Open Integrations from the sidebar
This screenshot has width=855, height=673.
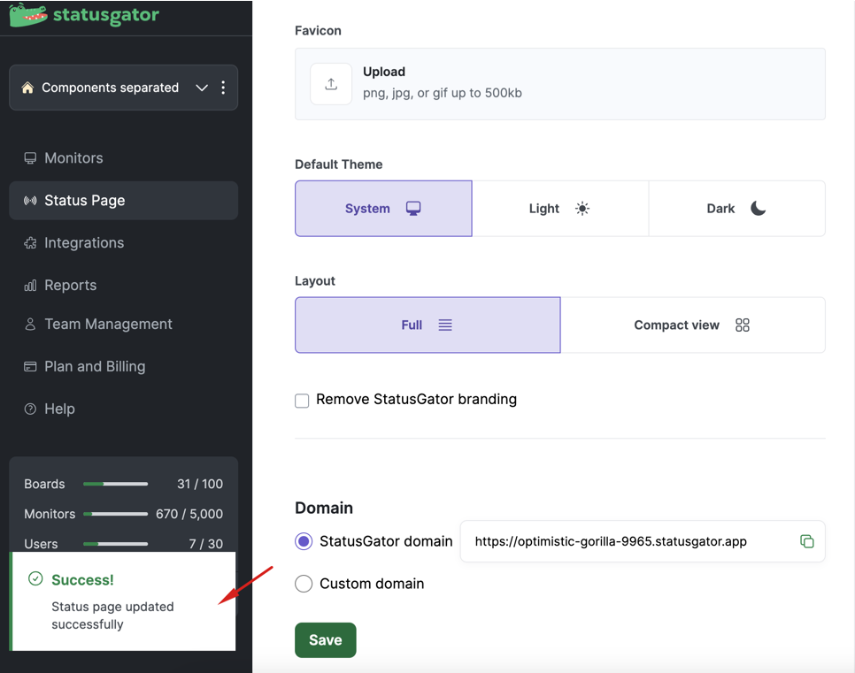coord(84,243)
